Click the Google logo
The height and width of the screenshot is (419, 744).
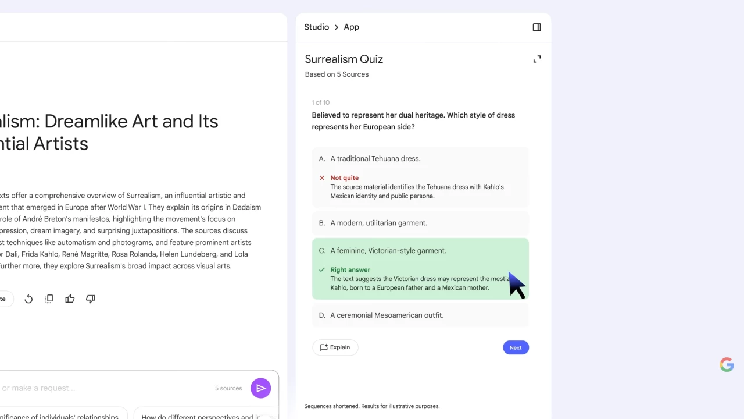[727, 364]
